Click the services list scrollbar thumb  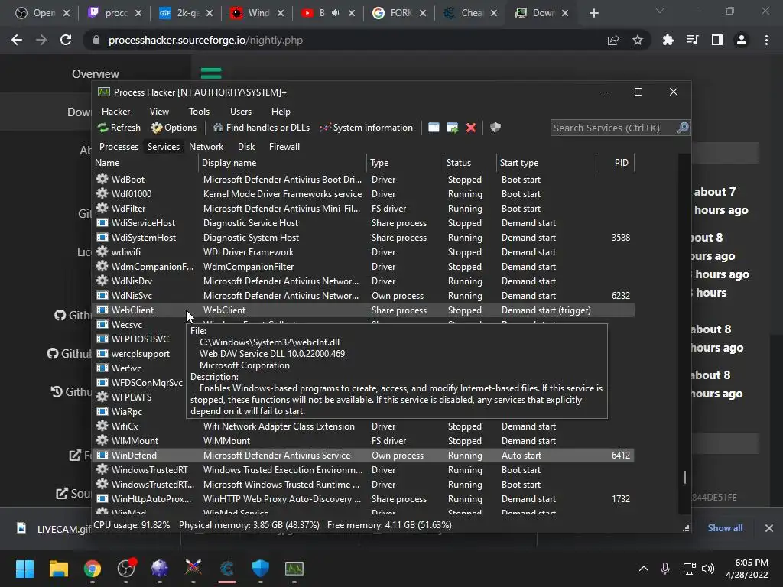(x=684, y=477)
